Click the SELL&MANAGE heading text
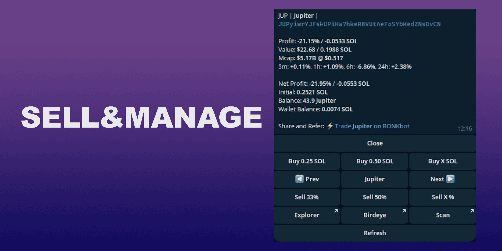Image resolution: width=502 pixels, height=251 pixels. point(141,117)
